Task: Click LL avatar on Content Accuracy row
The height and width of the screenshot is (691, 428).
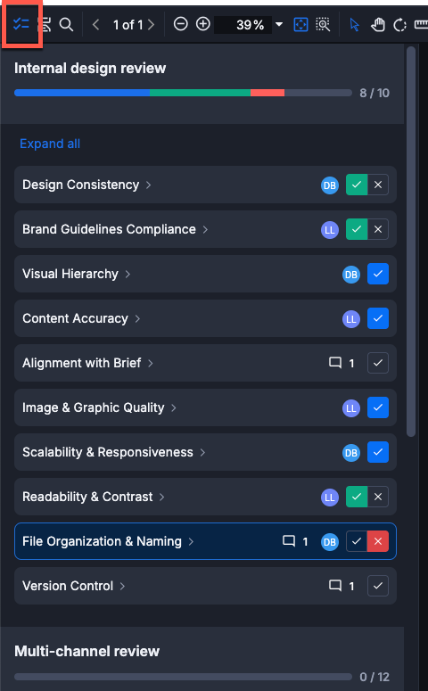Action: click(x=351, y=318)
